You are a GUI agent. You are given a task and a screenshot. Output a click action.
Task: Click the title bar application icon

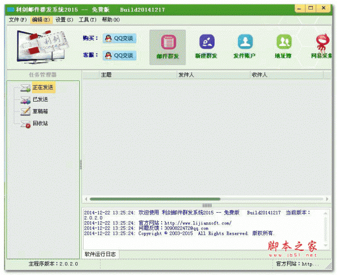(x=11, y=10)
